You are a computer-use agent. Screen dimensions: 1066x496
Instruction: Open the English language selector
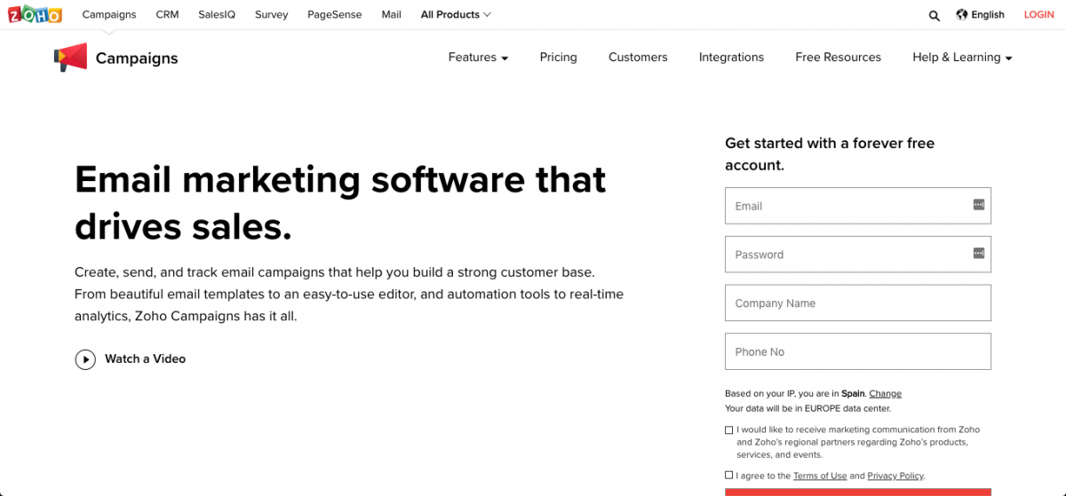tap(988, 15)
